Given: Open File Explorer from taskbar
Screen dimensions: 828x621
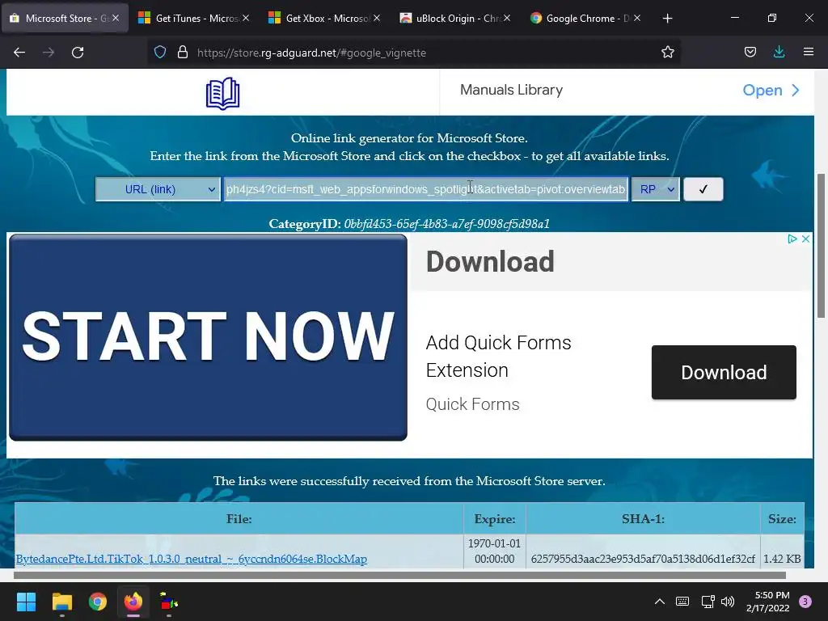Looking at the screenshot, I should tap(61, 602).
